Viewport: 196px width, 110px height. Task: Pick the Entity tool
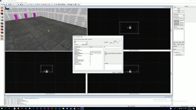[2, 17]
